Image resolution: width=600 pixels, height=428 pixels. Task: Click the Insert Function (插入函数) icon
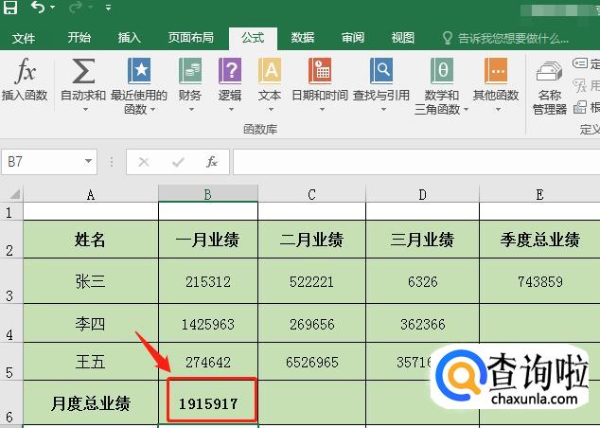coord(25,73)
